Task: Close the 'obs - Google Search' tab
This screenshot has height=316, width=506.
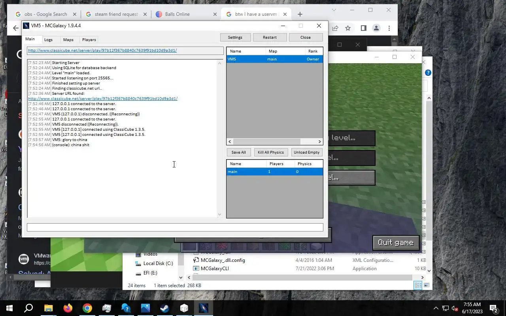Action: (75, 14)
